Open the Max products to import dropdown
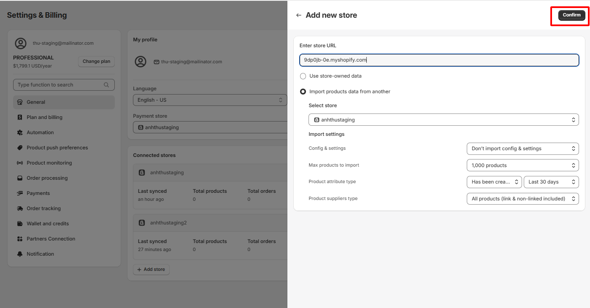This screenshot has width=590, height=308. (522, 165)
